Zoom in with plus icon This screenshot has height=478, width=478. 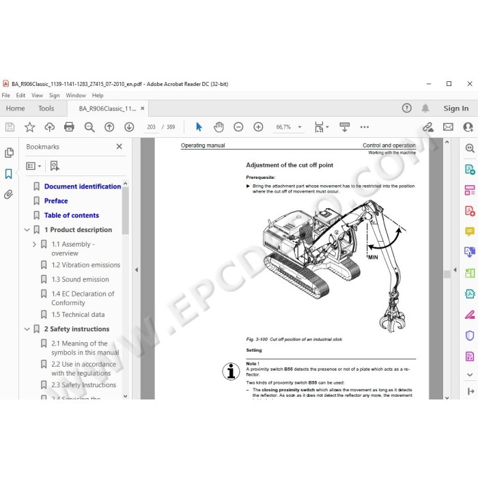pyautogui.click(x=258, y=127)
